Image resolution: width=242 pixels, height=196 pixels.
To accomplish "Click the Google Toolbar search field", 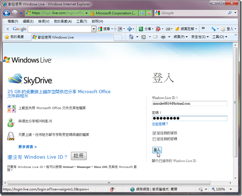I will click(x=60, y=29).
